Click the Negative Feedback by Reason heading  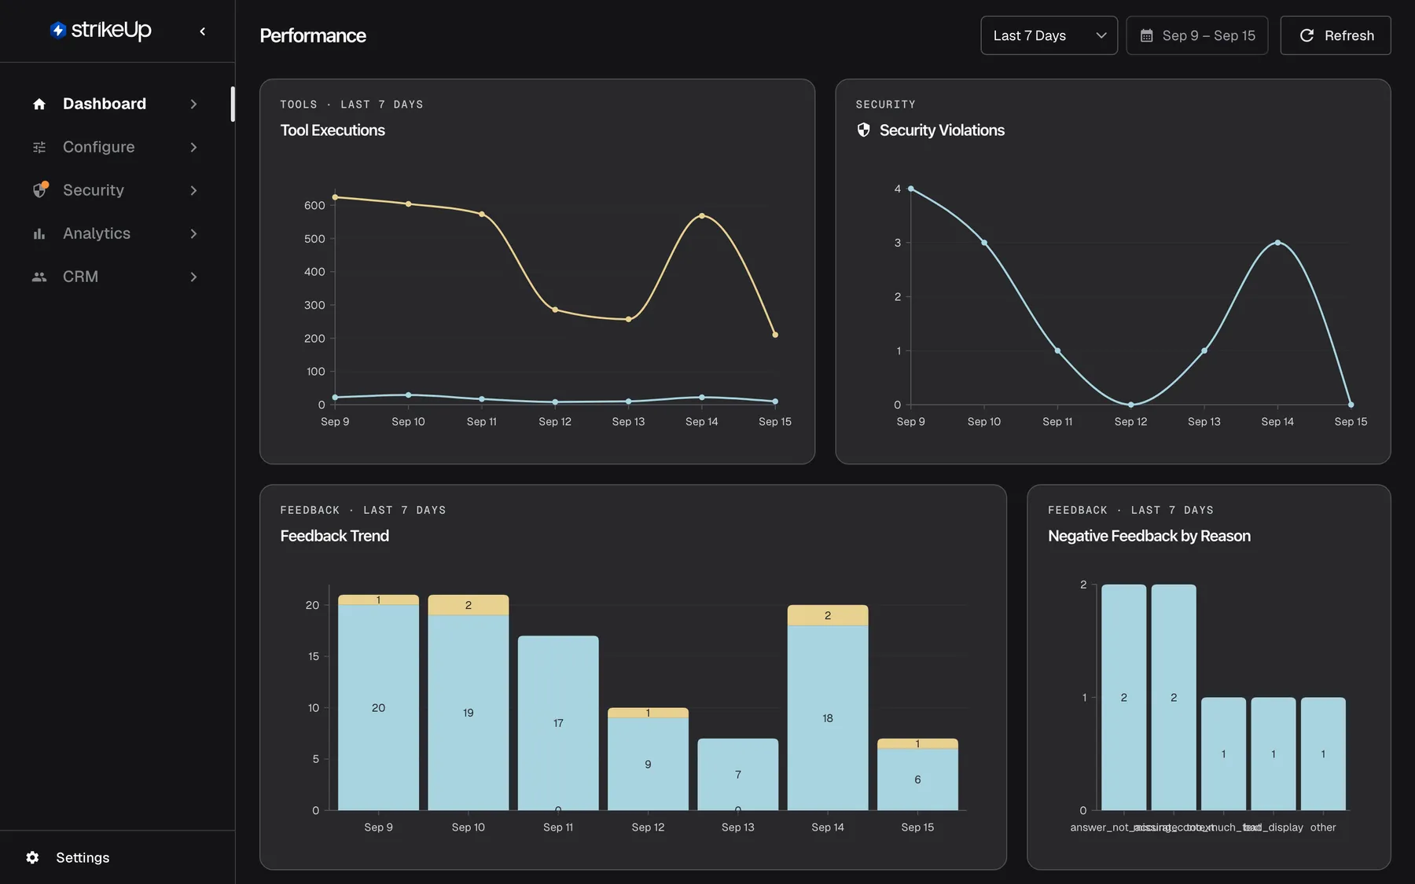click(1149, 536)
